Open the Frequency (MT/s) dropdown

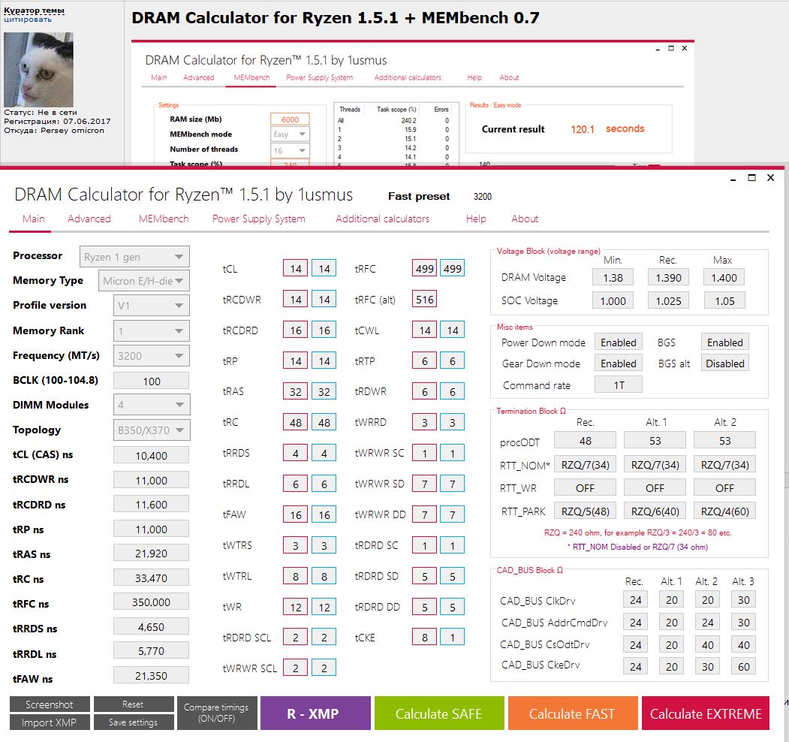[x=152, y=356]
